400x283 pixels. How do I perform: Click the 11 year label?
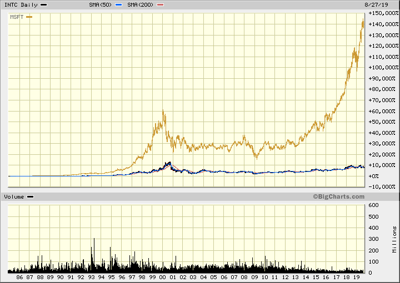click(274, 277)
